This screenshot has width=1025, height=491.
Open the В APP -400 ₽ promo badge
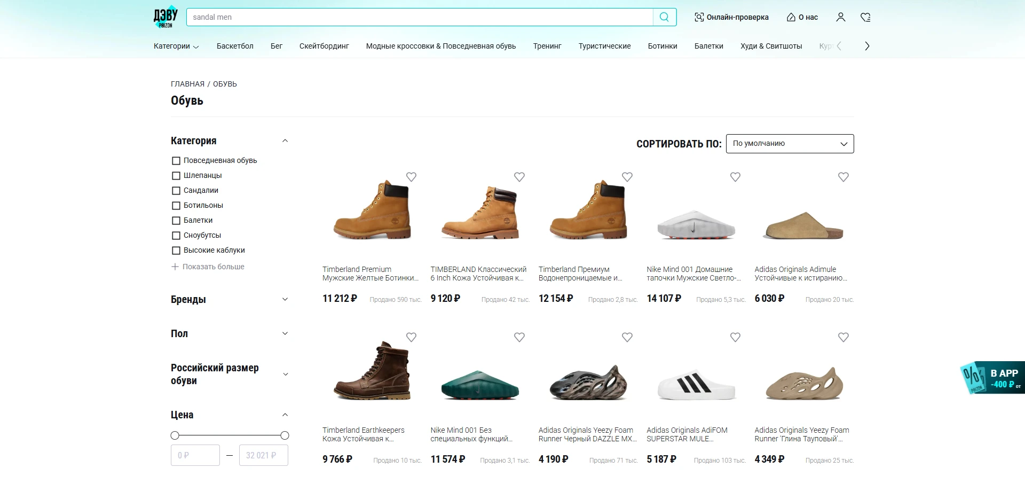pos(992,378)
